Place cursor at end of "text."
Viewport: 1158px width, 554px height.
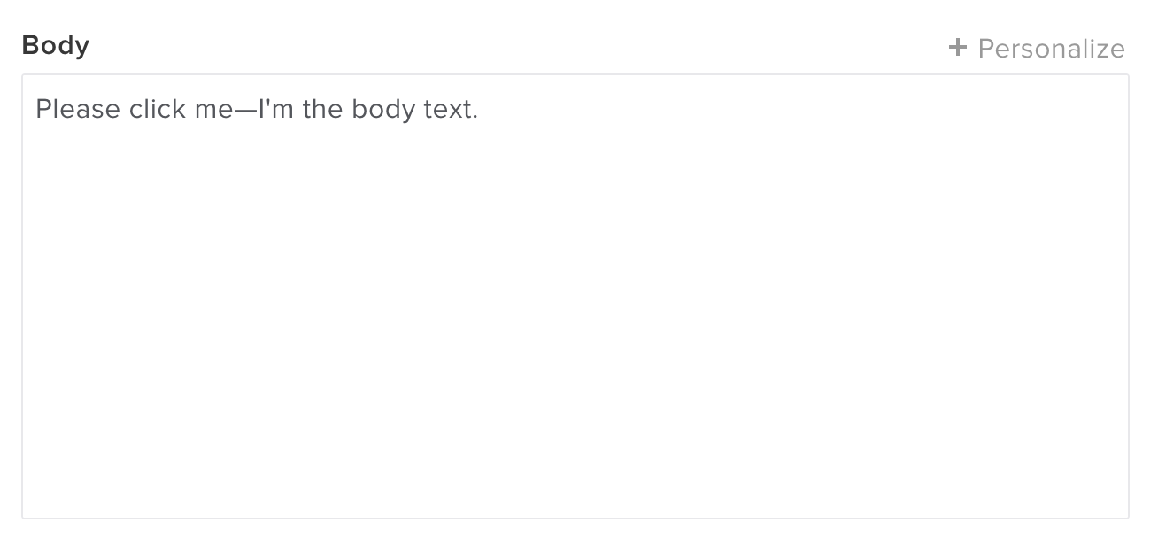coord(479,110)
